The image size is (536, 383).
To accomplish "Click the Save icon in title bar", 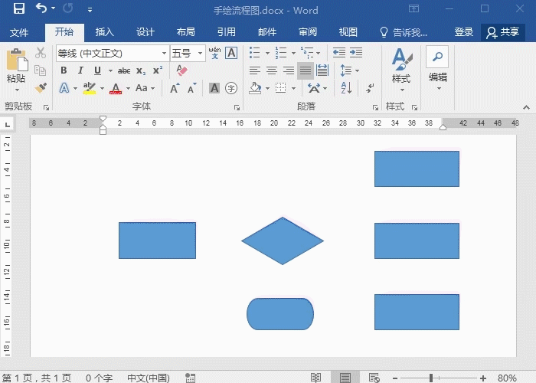I will [x=19, y=9].
